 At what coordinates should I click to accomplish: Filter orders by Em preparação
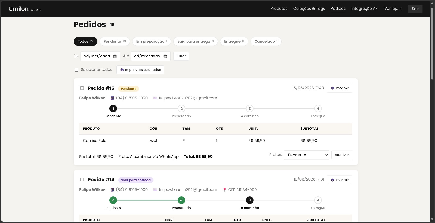click(152, 41)
